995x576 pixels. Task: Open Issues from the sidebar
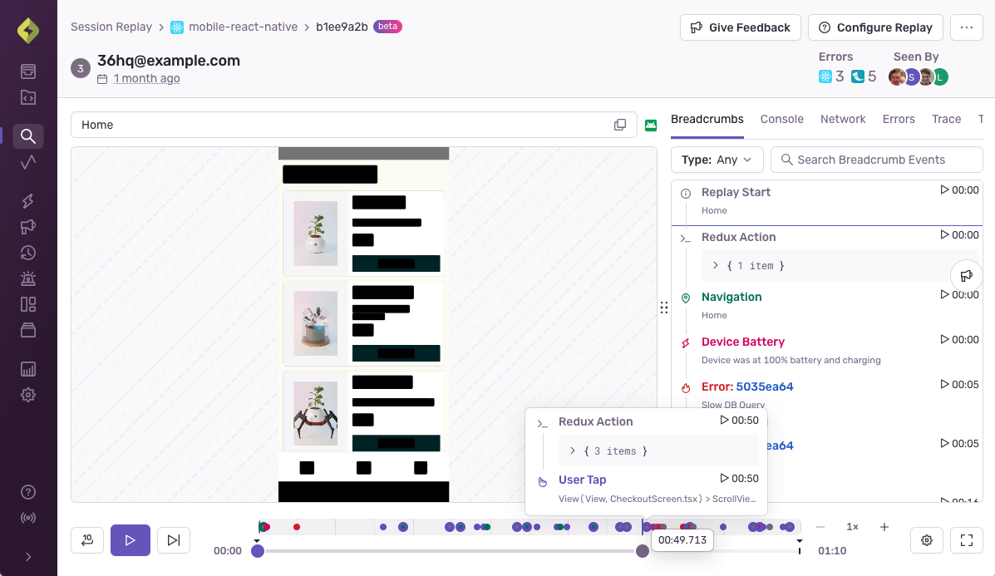click(28, 71)
